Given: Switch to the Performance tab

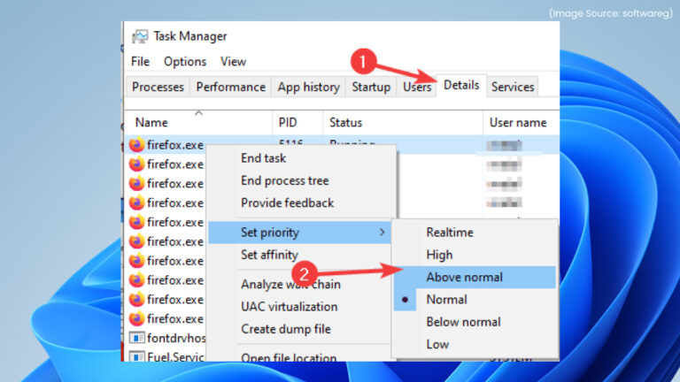Looking at the screenshot, I should point(231,87).
